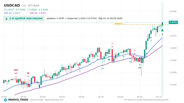This screenshot has height=103, width=184.
Task: Click the red '1' marker above the tall red candle
Action: pos(112,43)
